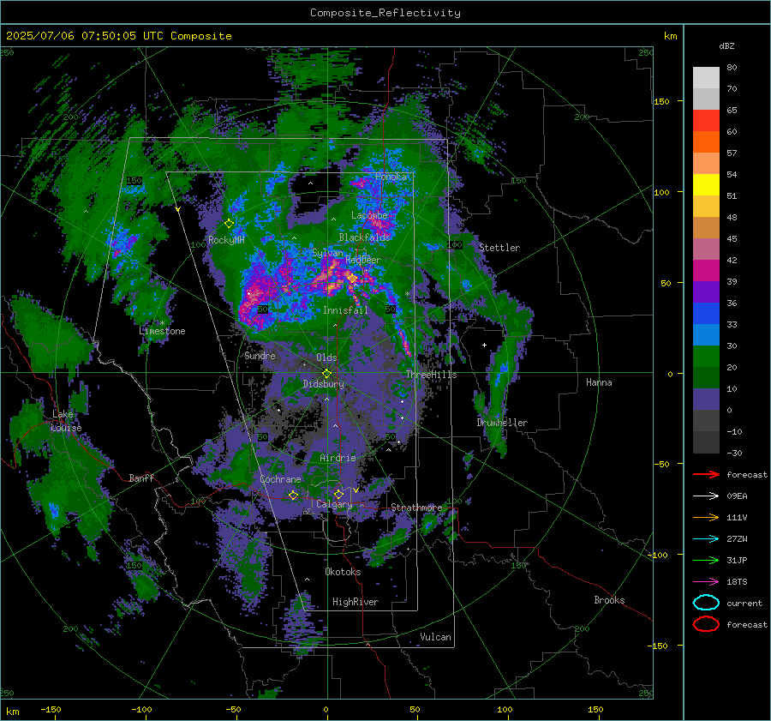Click the cyan 27ZW arrow icon
Image resolution: width=771 pixels, height=721 pixels.
click(706, 538)
